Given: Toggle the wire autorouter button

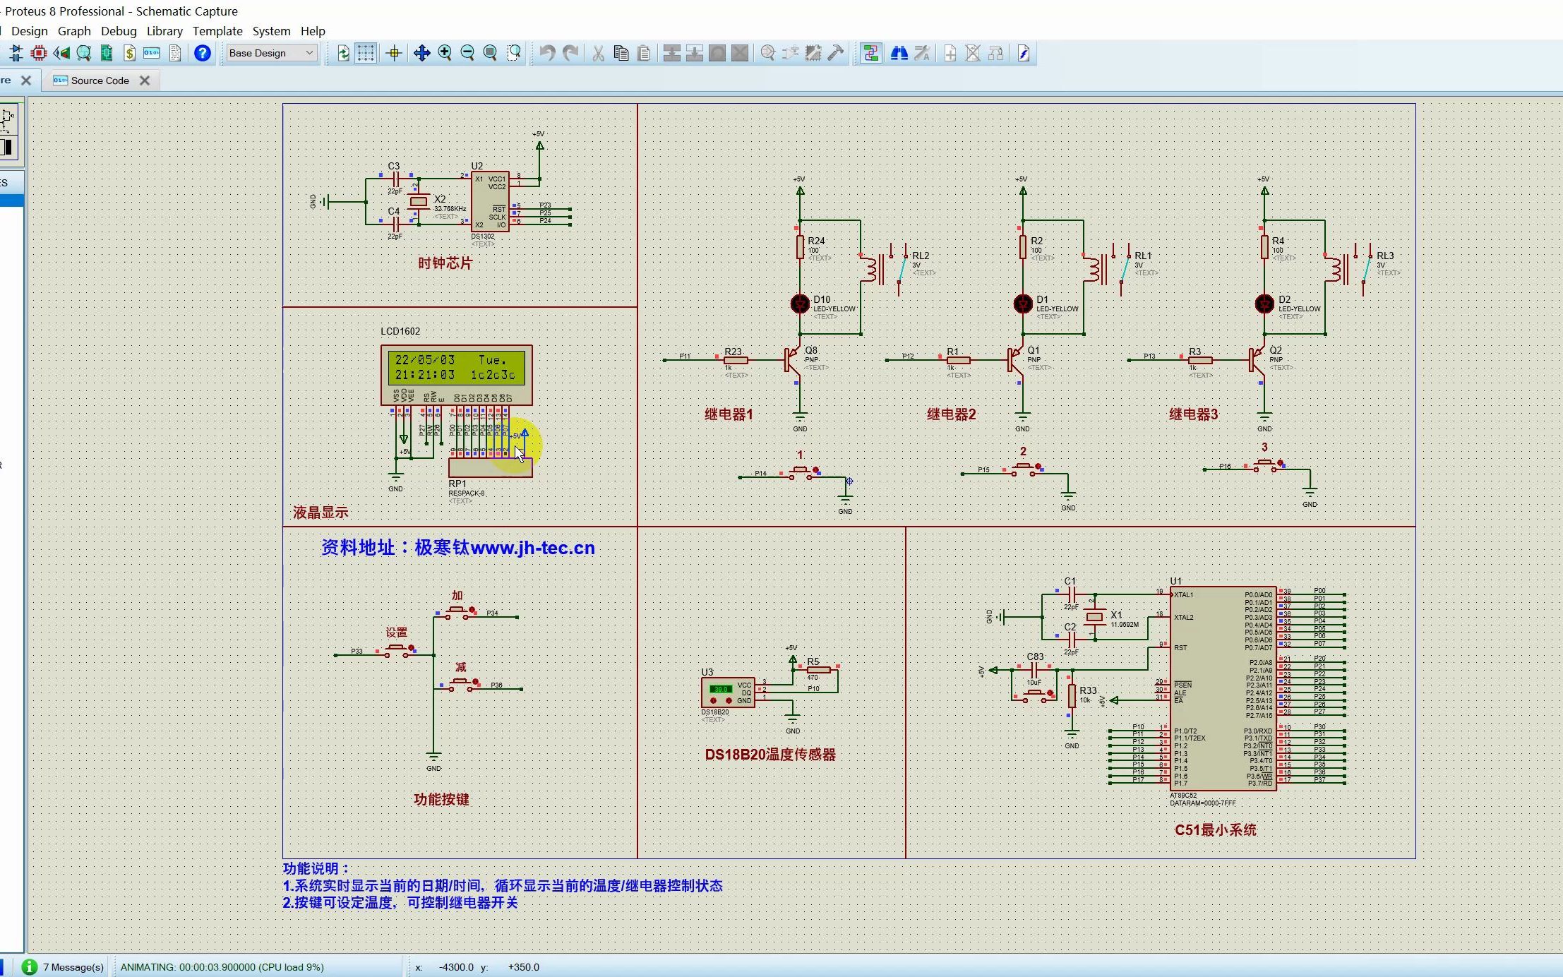Looking at the screenshot, I should (870, 53).
